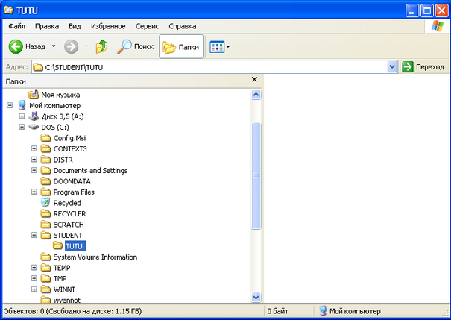Click the TEMP folder icon
Image resolution: width=451 pixels, height=320 pixels.
45,268
